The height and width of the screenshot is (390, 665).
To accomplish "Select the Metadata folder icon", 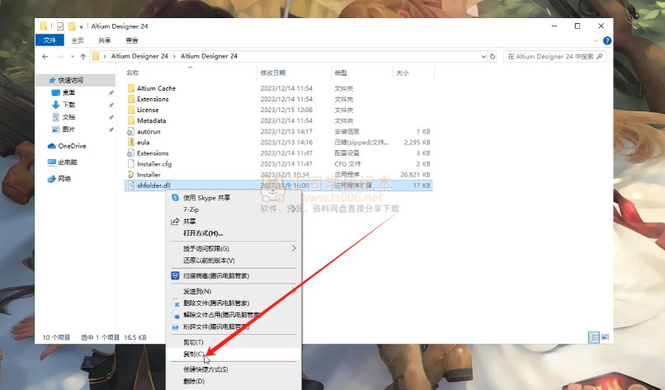I will point(131,120).
